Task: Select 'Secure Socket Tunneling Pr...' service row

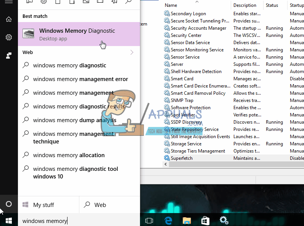Action: click(233, 21)
